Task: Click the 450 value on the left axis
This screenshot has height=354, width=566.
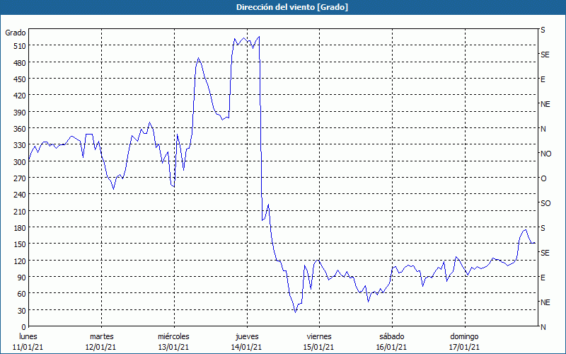Action: [x=19, y=79]
